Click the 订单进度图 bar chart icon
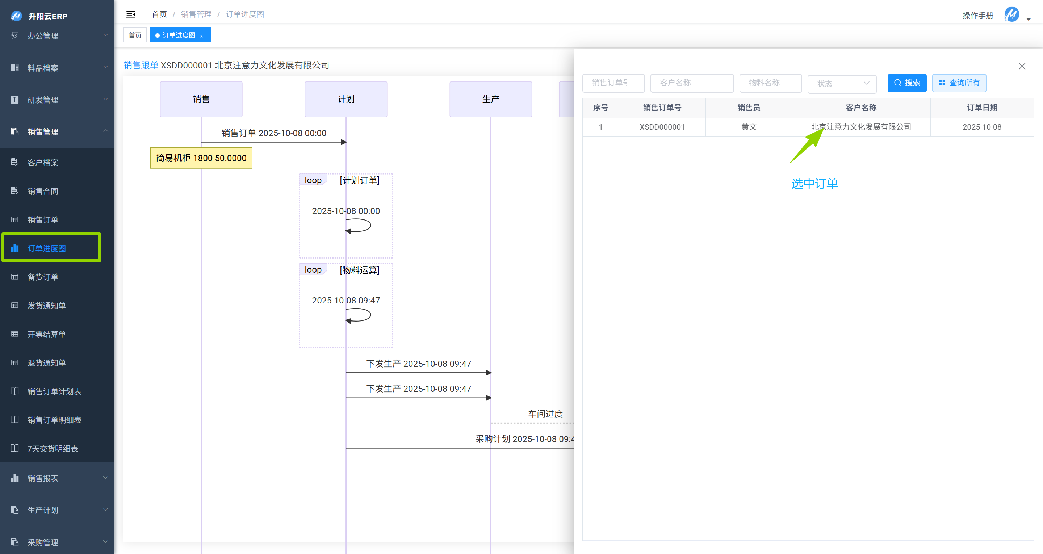Image resolution: width=1043 pixels, height=554 pixels. click(14, 248)
